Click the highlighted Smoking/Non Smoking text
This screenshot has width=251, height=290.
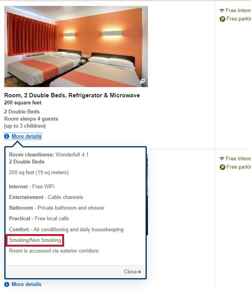point(35,240)
